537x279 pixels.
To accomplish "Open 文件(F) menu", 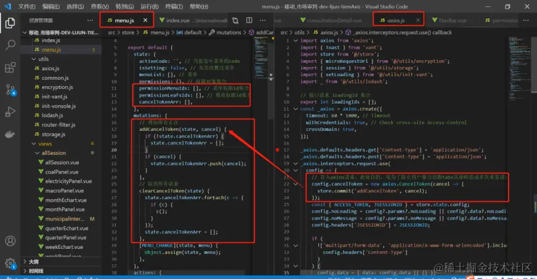I will tap(26, 7).
